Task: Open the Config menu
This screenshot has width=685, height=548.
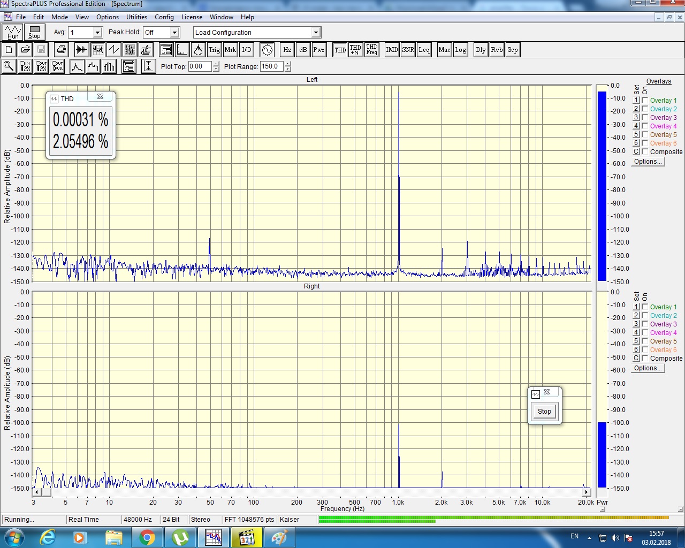Action: point(164,17)
